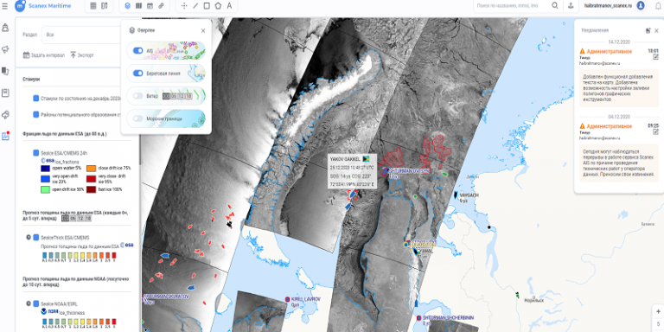Expand the SeaiceThick ESA/CMEMS layer
This screenshot has width=664, height=332.
[29, 238]
